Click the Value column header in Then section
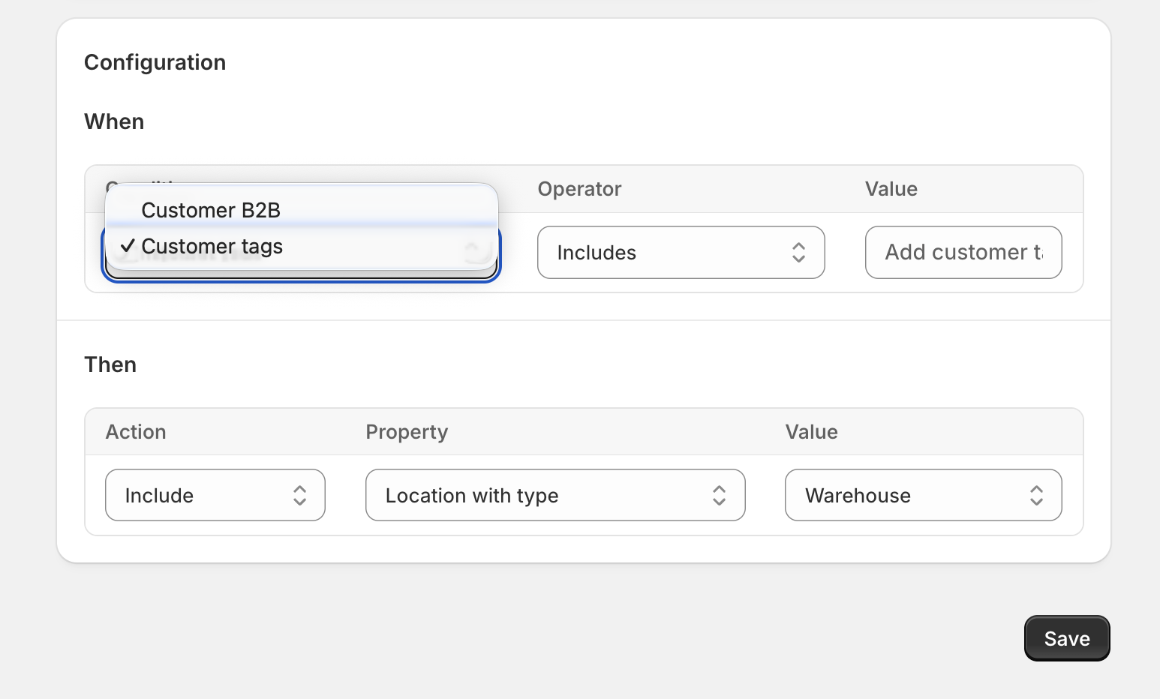The width and height of the screenshot is (1160, 699). [x=811, y=432]
